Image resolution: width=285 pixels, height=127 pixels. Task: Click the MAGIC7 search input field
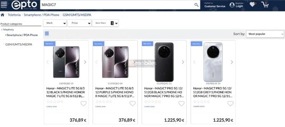[117, 5]
